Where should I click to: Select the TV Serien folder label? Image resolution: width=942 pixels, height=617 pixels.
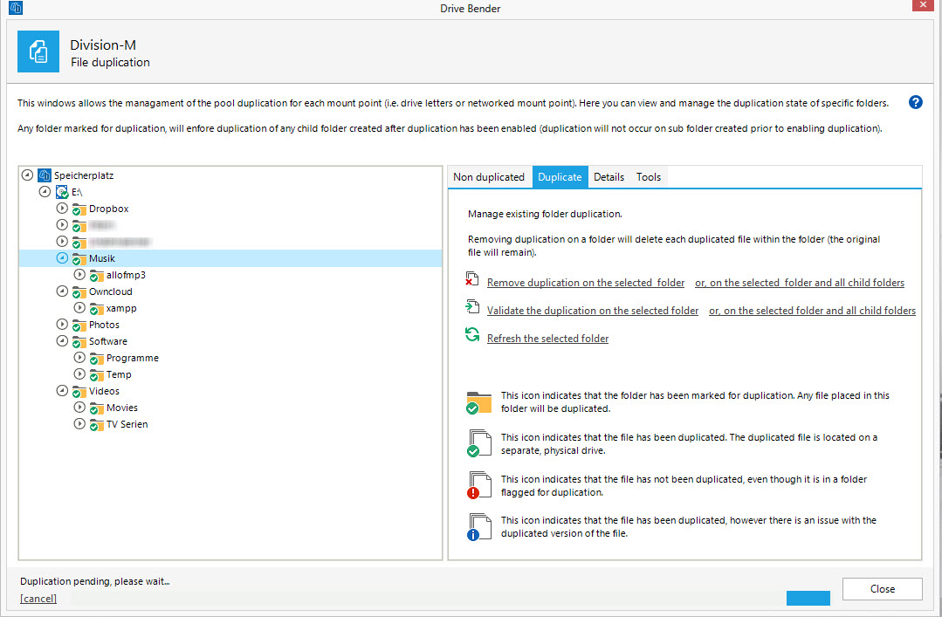click(127, 424)
